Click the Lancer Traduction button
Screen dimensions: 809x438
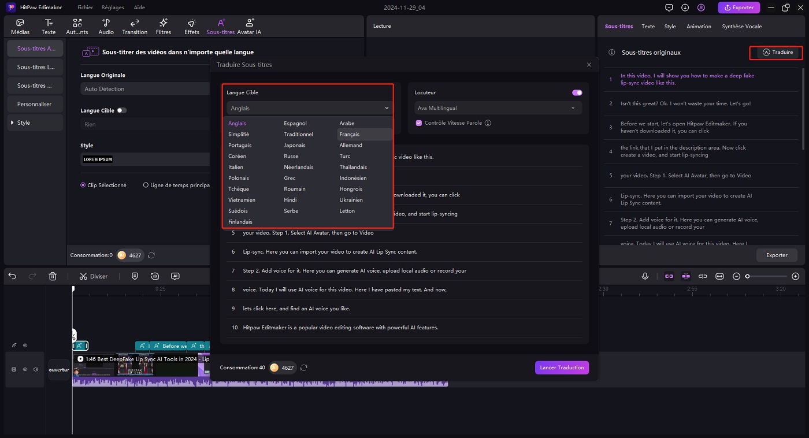coord(562,368)
